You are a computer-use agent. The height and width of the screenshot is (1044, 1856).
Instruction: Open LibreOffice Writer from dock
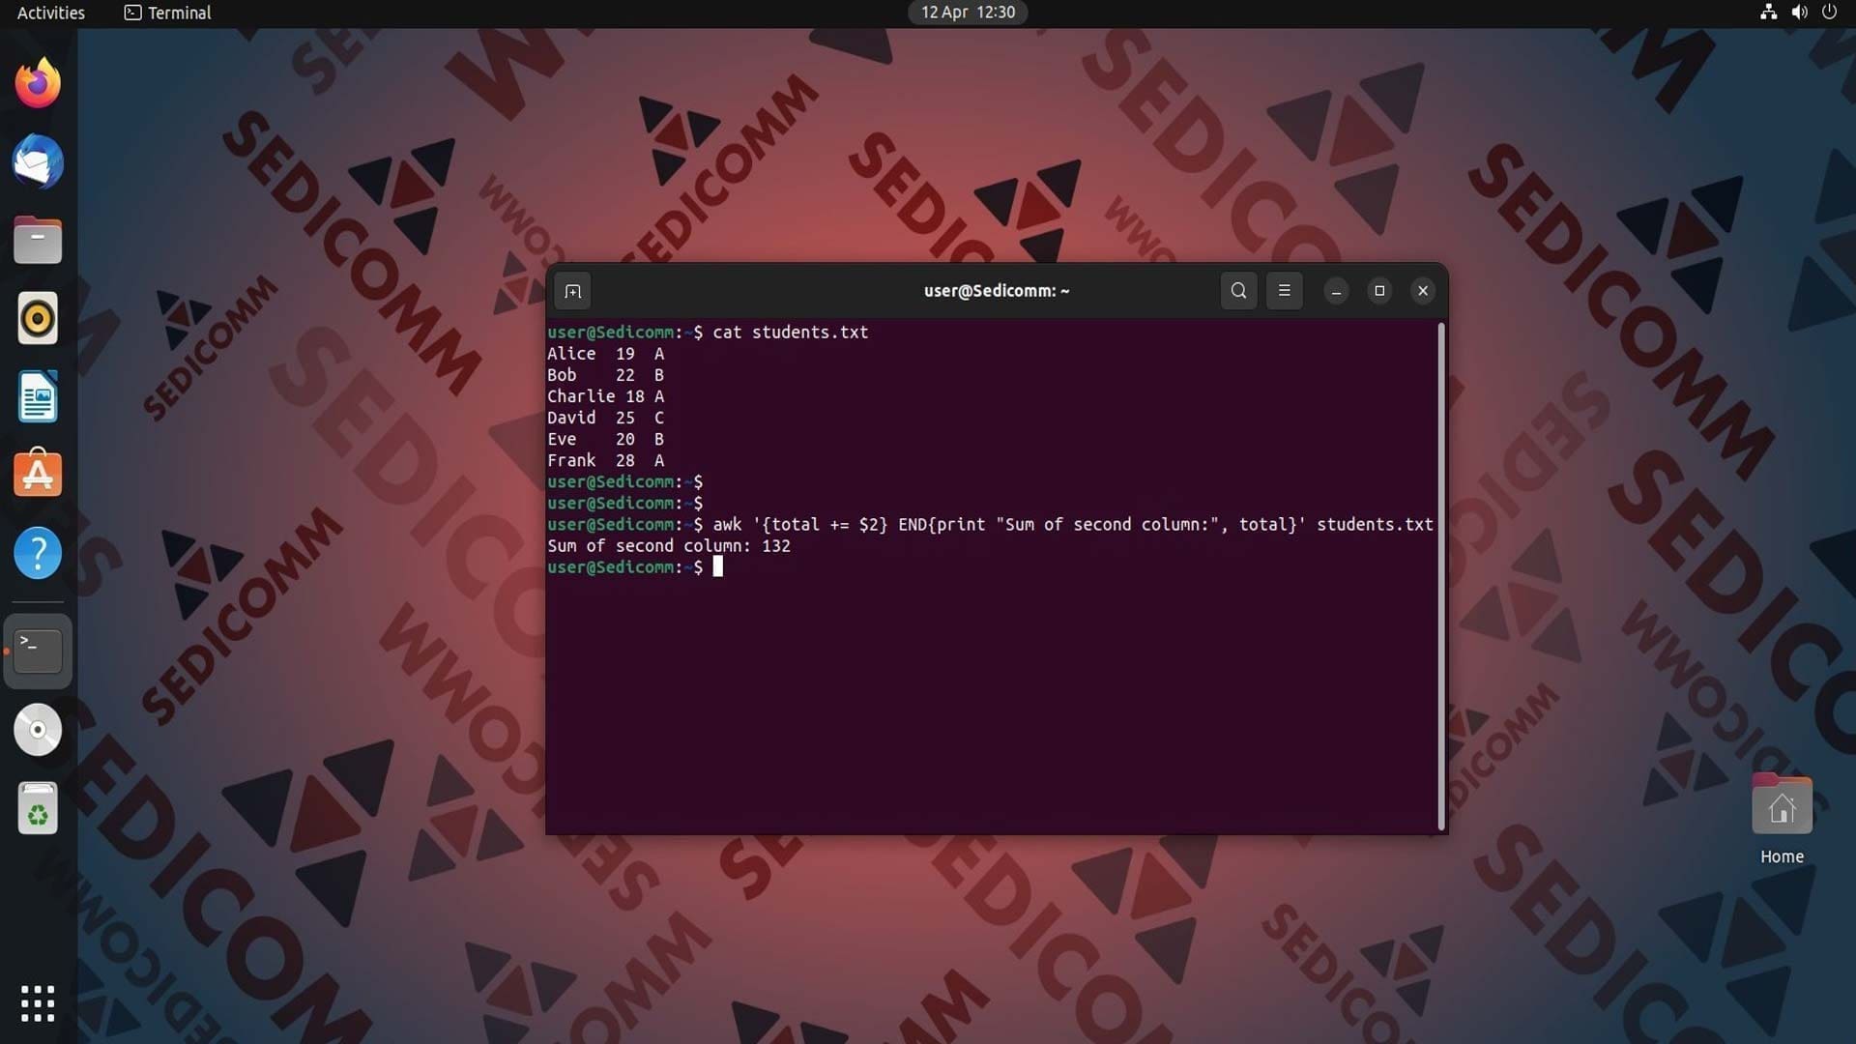click(x=38, y=396)
